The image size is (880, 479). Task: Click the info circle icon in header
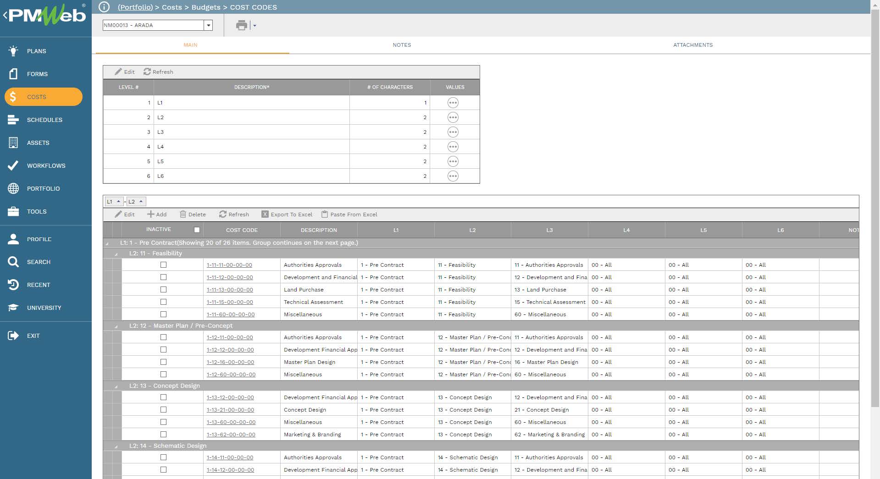(x=105, y=7)
